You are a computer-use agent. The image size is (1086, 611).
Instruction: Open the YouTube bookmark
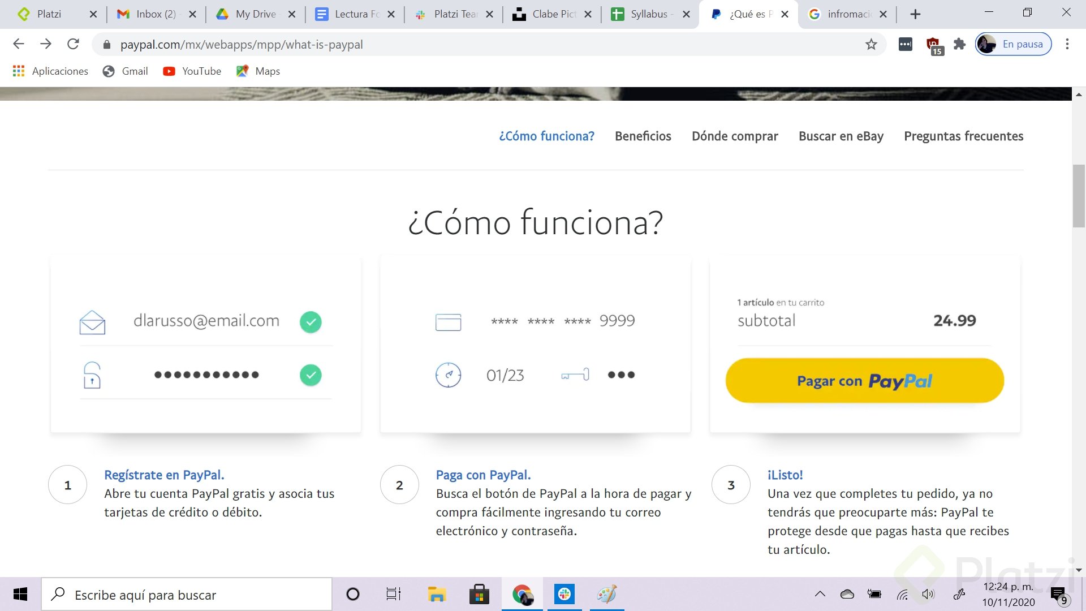192,71
